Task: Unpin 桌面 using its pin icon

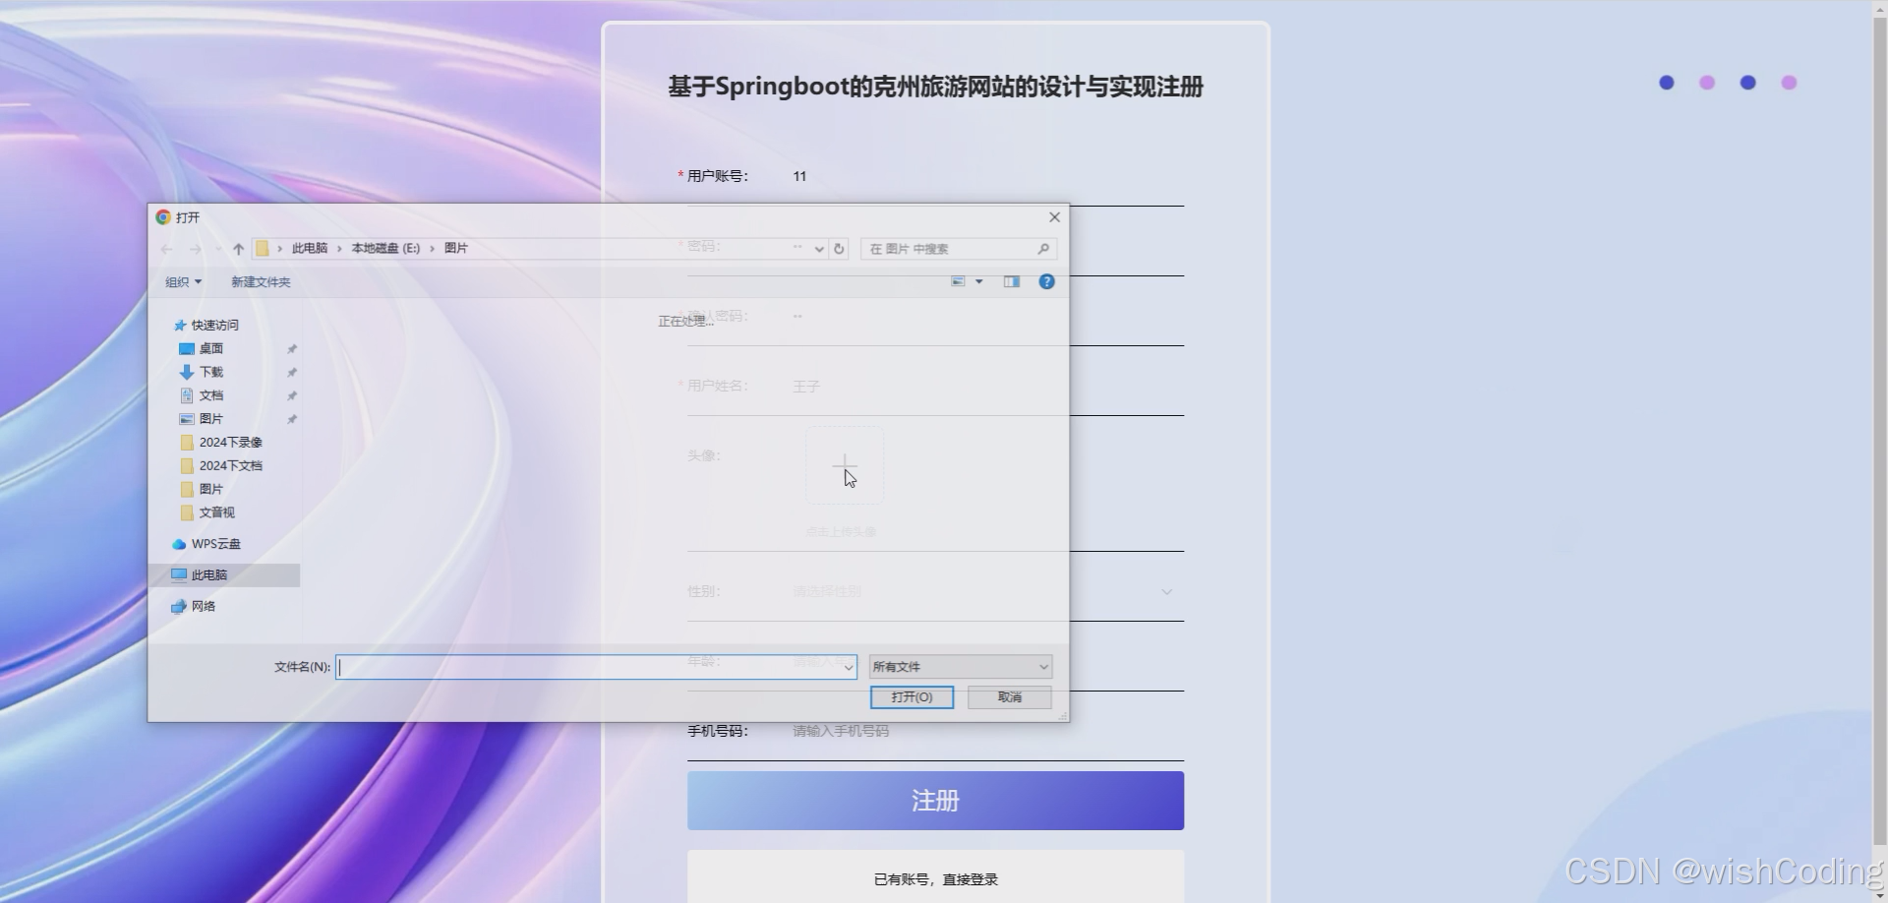Action: [291, 349]
